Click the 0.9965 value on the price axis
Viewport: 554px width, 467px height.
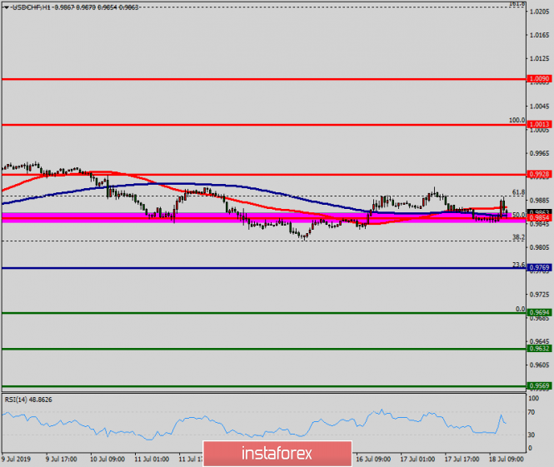click(x=540, y=153)
